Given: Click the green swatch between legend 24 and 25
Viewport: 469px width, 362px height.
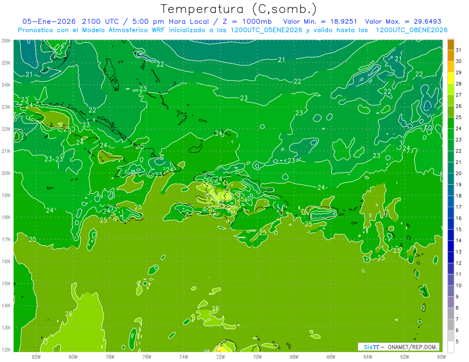Looking at the screenshot, I should (451, 123).
